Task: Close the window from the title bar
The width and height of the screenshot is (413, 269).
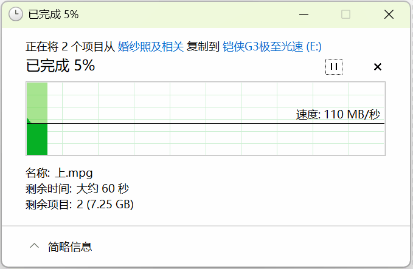Action: (387, 14)
